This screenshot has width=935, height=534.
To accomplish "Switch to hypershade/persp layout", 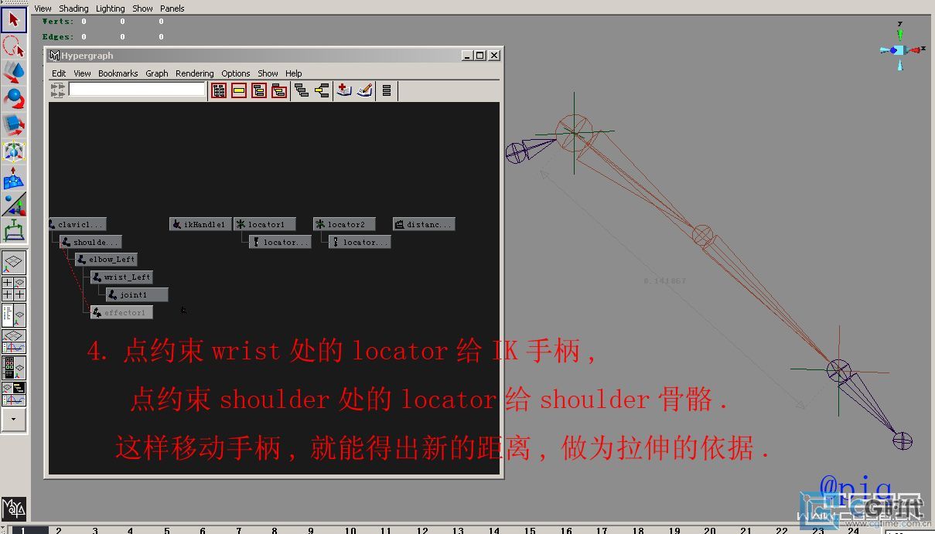I will tap(14, 368).
